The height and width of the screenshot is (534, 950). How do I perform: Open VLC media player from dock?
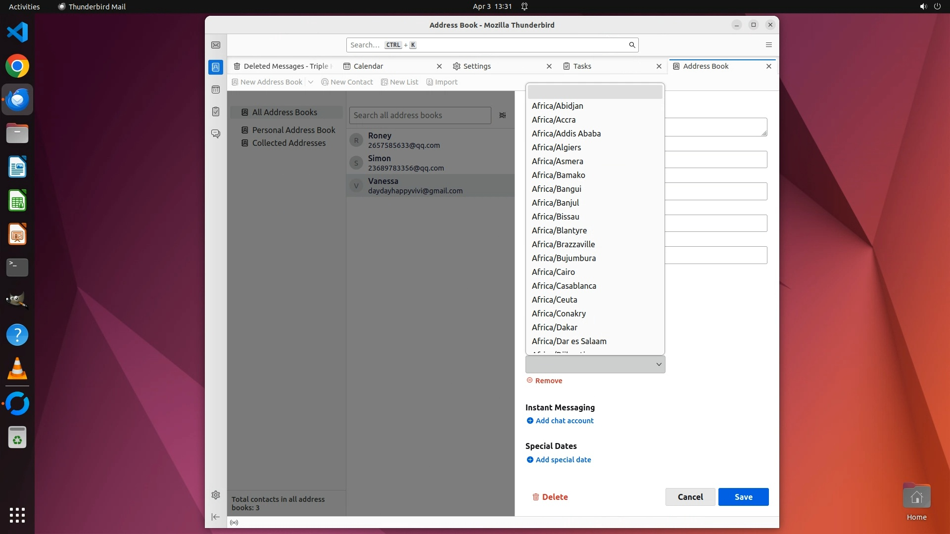point(17,369)
